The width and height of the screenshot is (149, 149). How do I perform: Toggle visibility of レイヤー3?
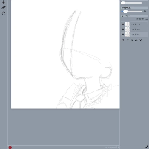[x=123, y=24]
